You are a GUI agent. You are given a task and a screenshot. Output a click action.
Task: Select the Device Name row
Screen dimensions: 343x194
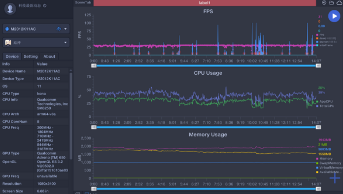[x=34, y=71]
